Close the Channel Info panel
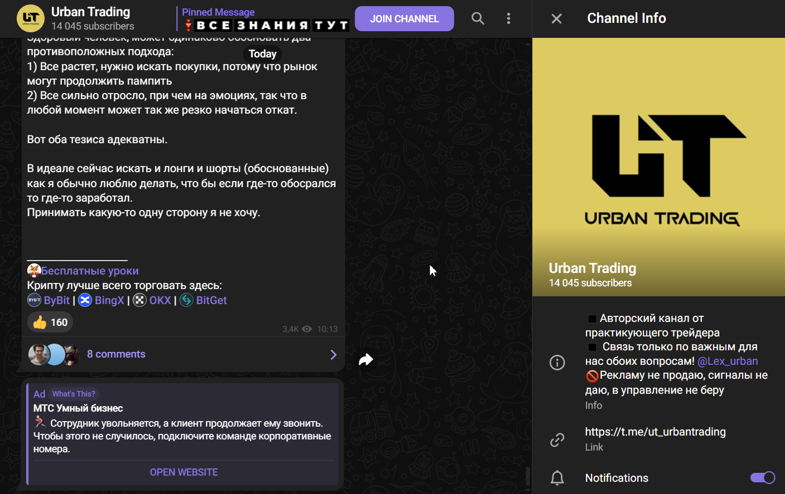 tap(556, 18)
